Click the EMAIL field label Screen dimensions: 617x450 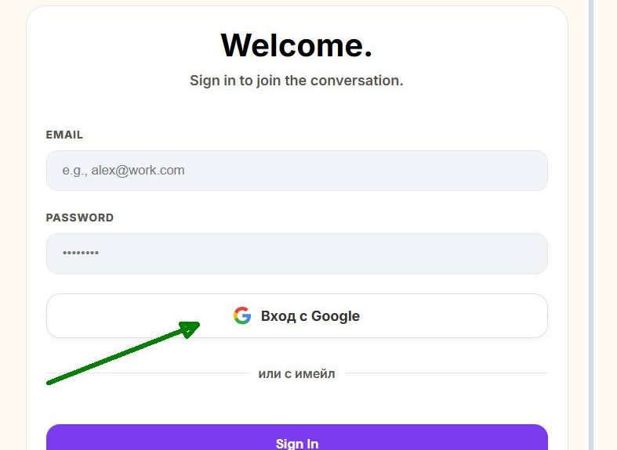coord(64,135)
